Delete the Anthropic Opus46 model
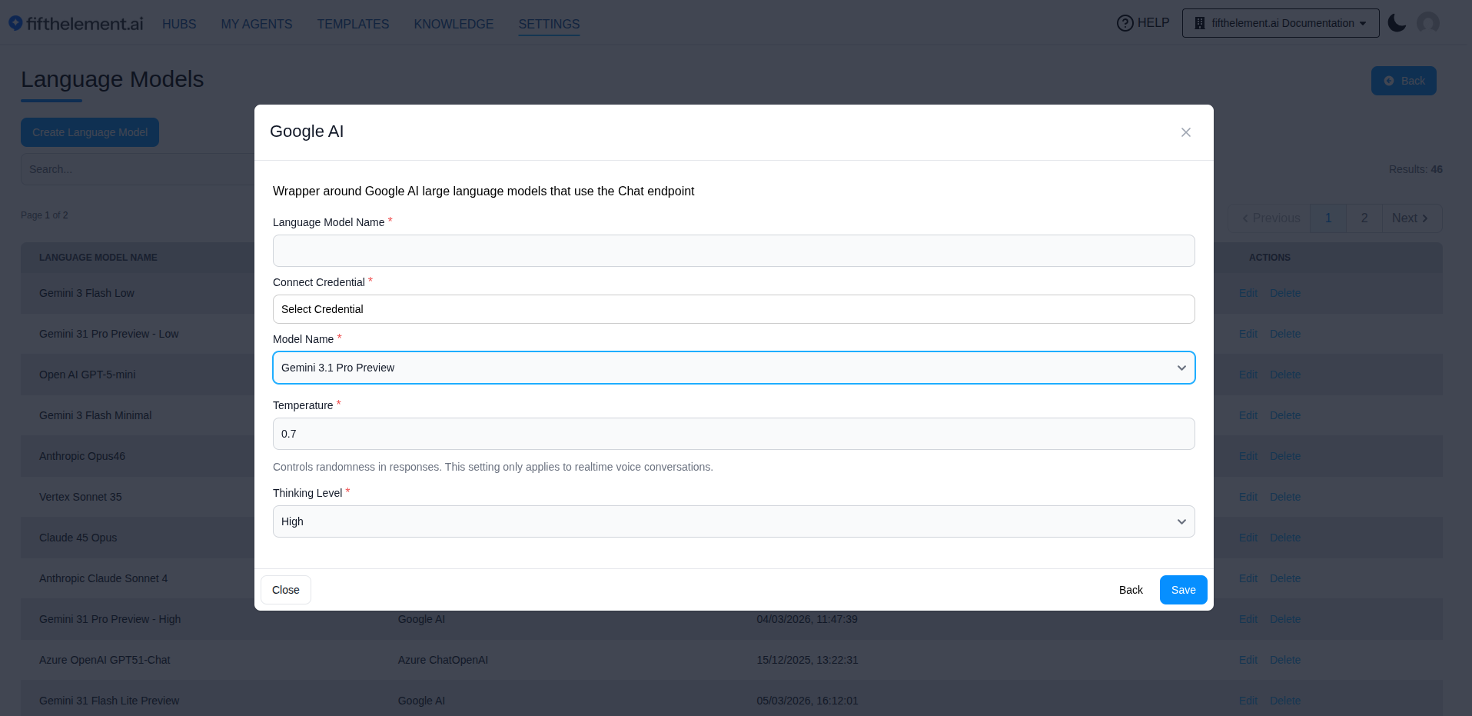The height and width of the screenshot is (716, 1472). pyautogui.click(x=1285, y=456)
